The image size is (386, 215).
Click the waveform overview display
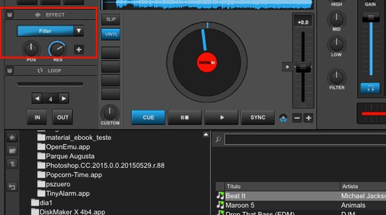[207, 5]
